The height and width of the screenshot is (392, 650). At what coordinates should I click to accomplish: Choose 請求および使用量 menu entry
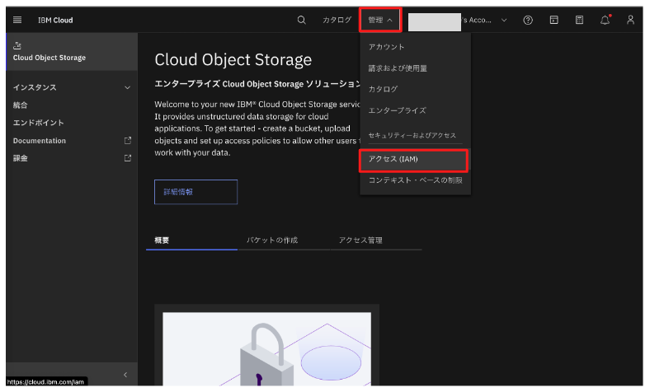pyautogui.click(x=398, y=68)
